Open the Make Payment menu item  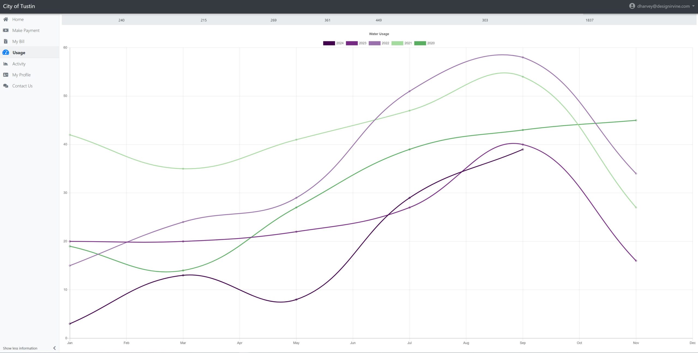[26, 31]
